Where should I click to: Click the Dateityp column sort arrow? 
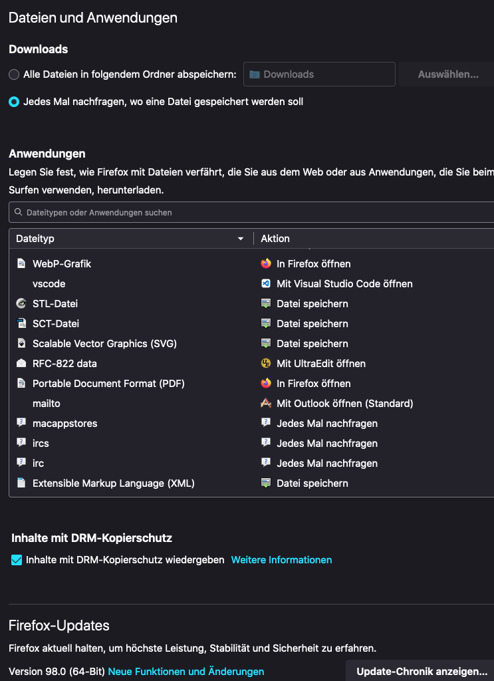coord(241,239)
